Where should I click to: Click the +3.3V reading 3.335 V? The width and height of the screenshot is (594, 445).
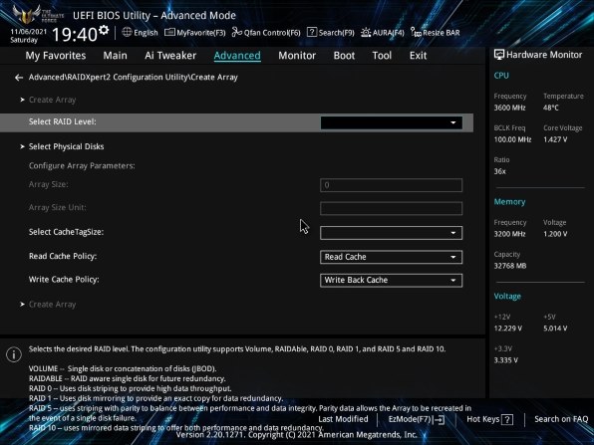[506, 360]
